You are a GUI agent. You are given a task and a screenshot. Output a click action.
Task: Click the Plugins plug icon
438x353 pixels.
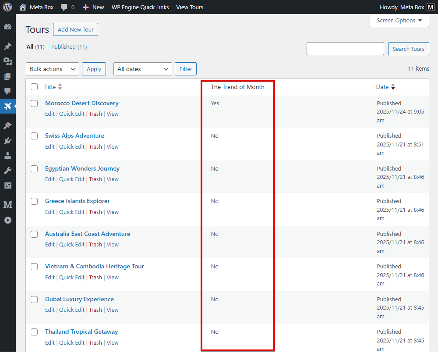tap(7, 141)
